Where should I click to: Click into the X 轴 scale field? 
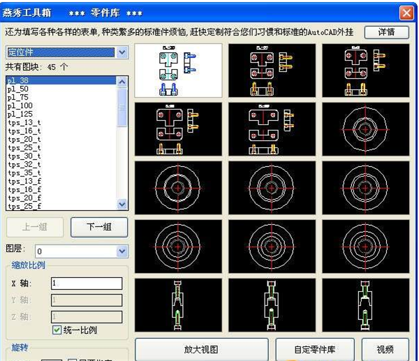coord(87,283)
